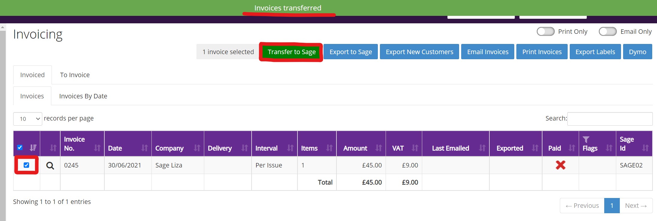657x221 pixels.
Task: Click the red X paid status icon
Action: (x=560, y=165)
